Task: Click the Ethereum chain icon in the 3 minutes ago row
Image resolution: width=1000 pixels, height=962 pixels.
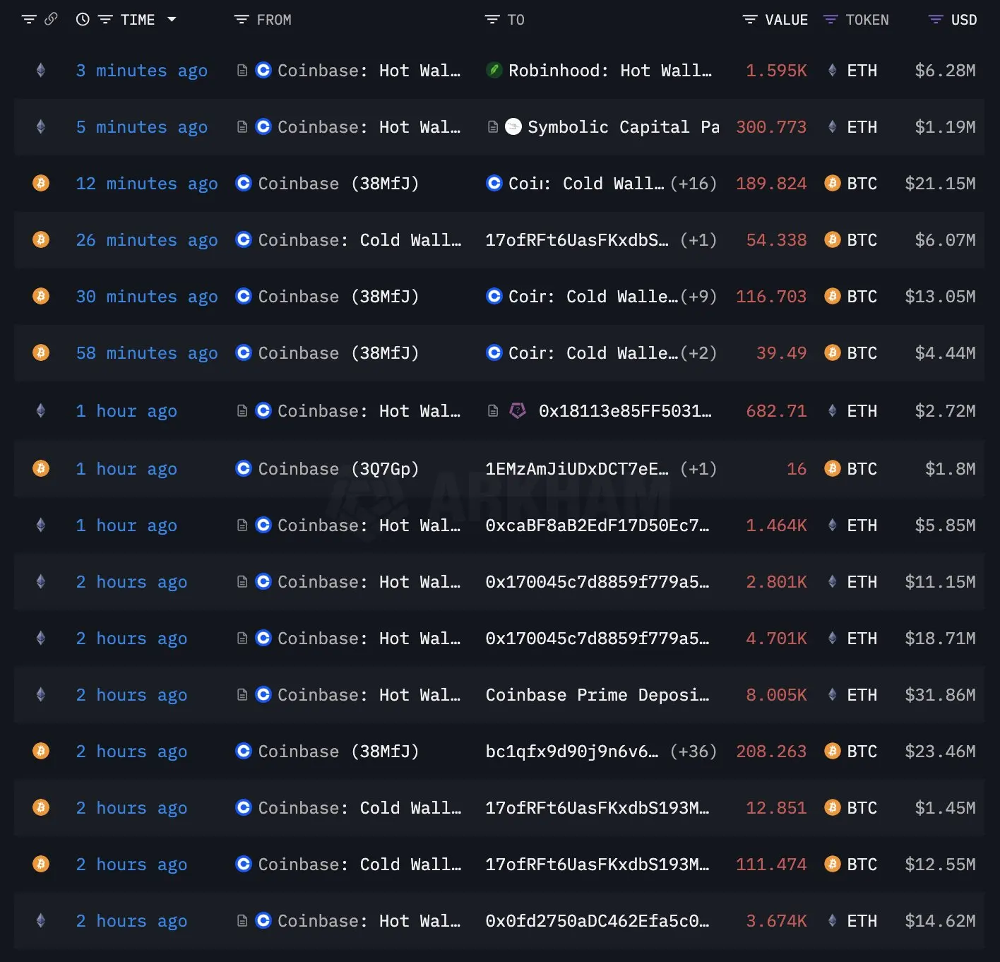Action: click(x=41, y=70)
